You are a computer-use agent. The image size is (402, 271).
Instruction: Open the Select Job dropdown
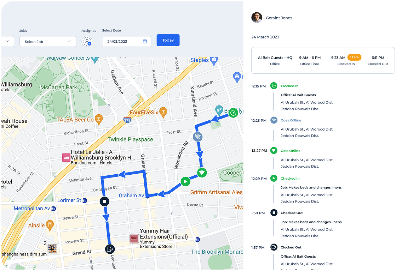click(x=48, y=41)
